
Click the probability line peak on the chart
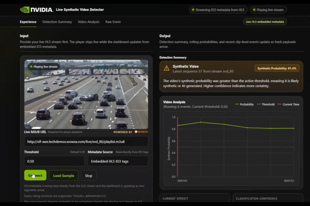[x=201, y=122]
